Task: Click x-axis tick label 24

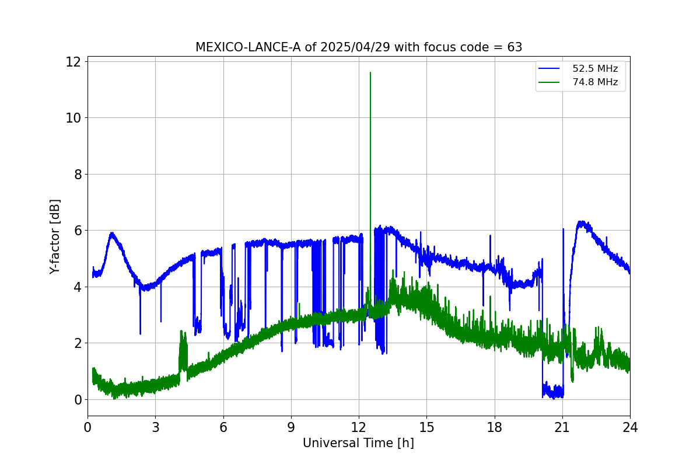Action: tap(630, 427)
